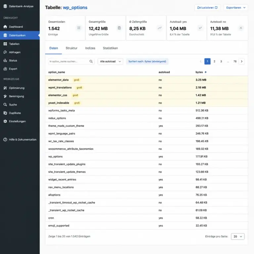The width and height of the screenshot is (254, 254).
Task: Click the _transient_wp_rocket_cache row
Action: [x=147, y=210]
